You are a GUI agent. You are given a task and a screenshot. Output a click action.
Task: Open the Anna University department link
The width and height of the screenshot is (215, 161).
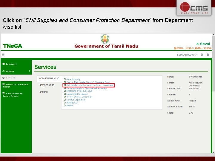click(x=73, y=79)
